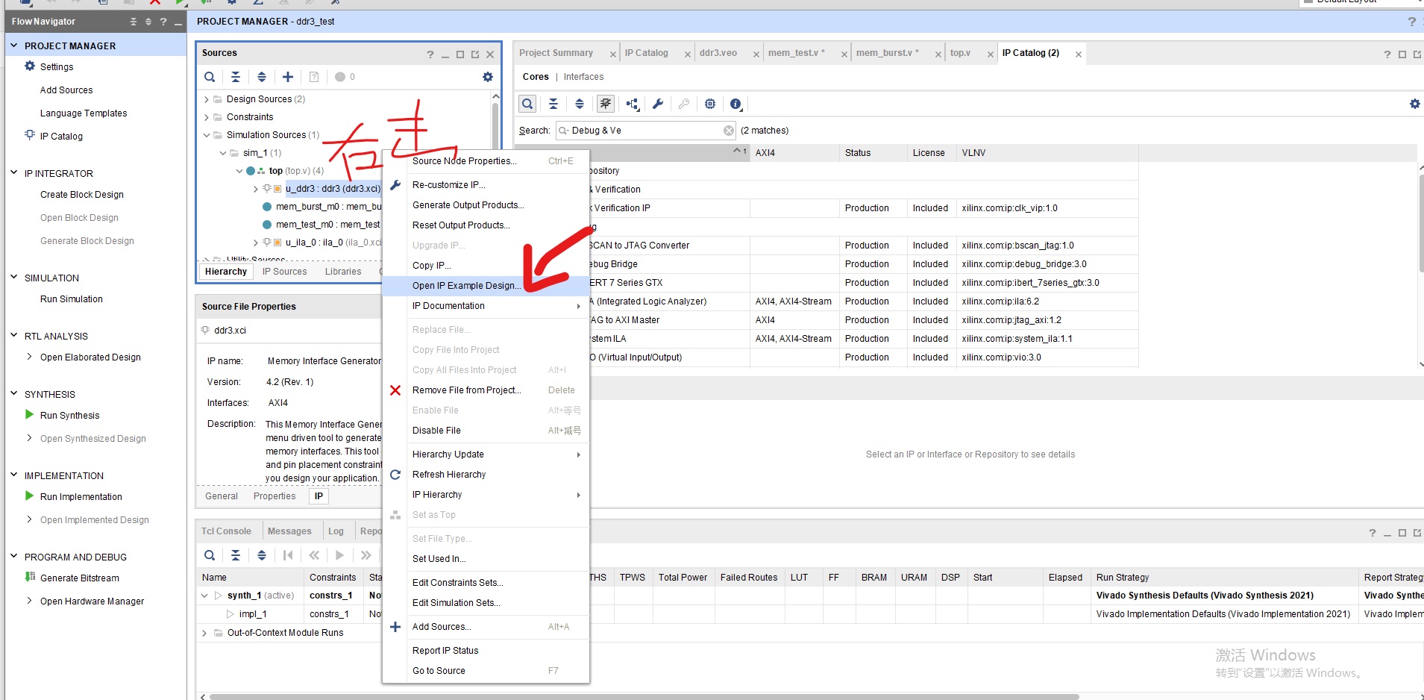Viewport: 1424px width, 700px height.
Task: Click the Add Sources plus icon in Sources toolbar
Action: pyautogui.click(x=288, y=77)
